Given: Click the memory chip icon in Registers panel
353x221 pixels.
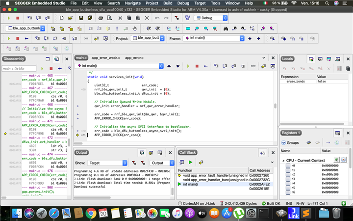Looking at the screenshot, I should 309,142.
